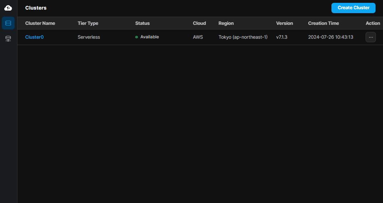Click the Version column header
This screenshot has height=203, width=383.
pyautogui.click(x=284, y=23)
